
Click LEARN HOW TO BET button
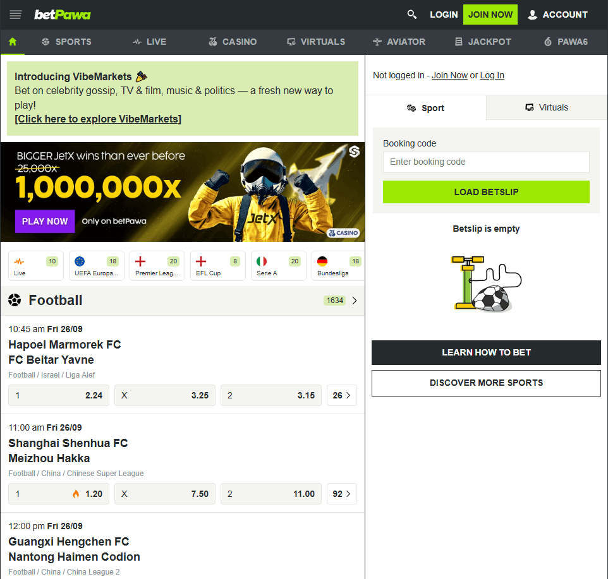click(x=486, y=352)
